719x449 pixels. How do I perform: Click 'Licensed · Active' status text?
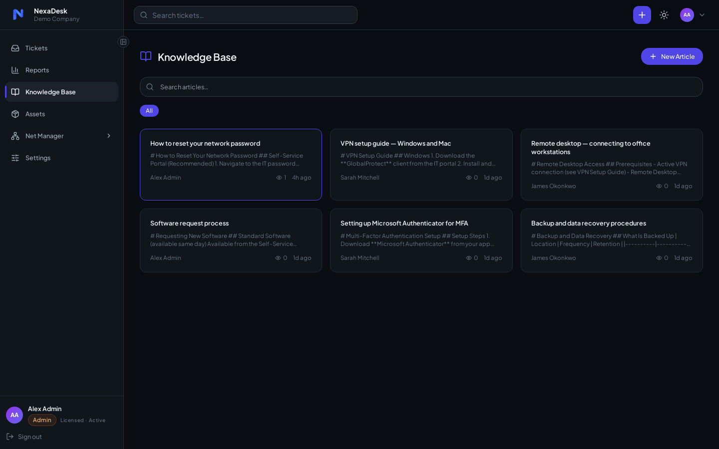click(x=83, y=421)
